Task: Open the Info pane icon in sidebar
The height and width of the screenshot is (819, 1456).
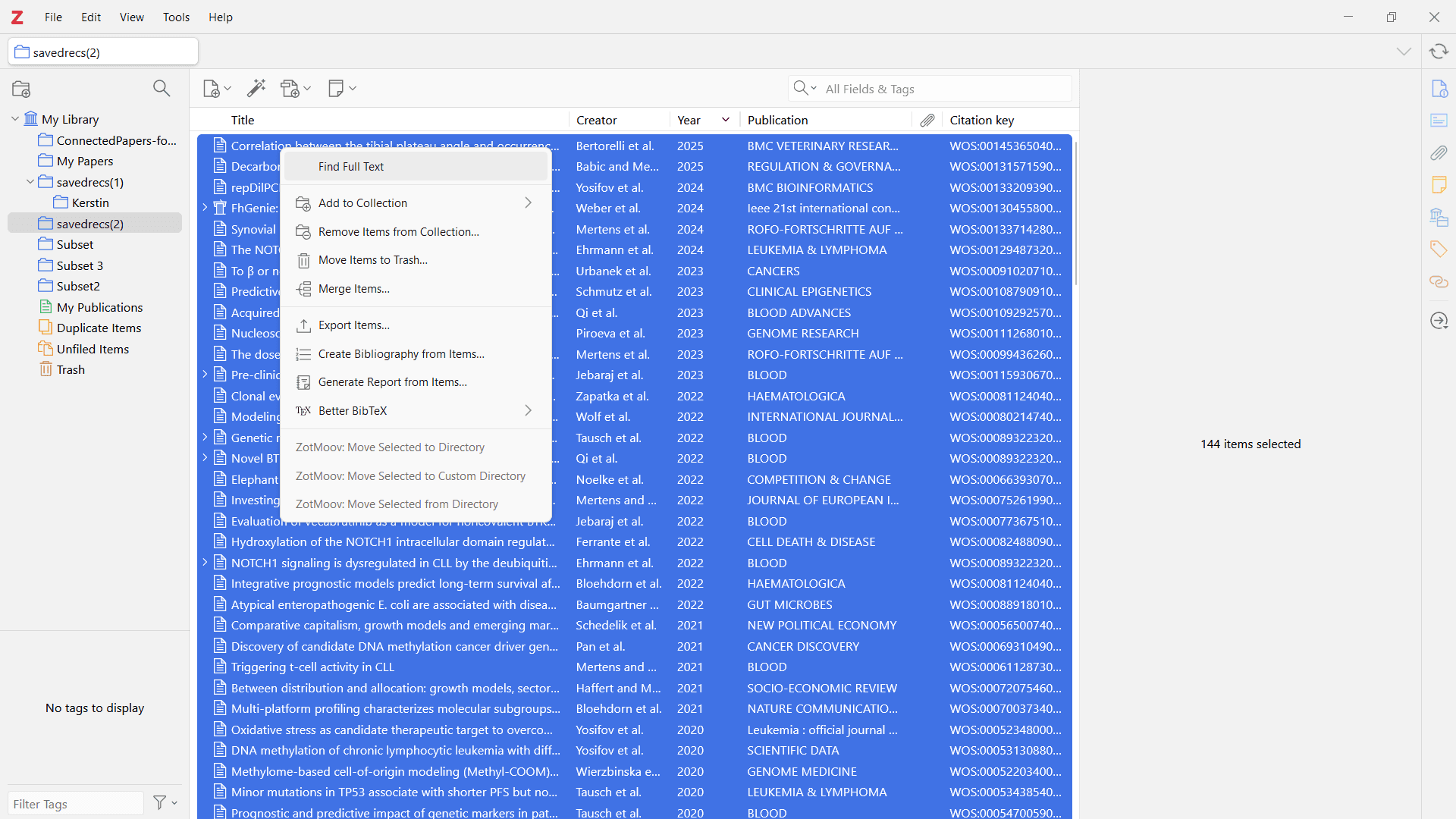Action: [x=1439, y=89]
